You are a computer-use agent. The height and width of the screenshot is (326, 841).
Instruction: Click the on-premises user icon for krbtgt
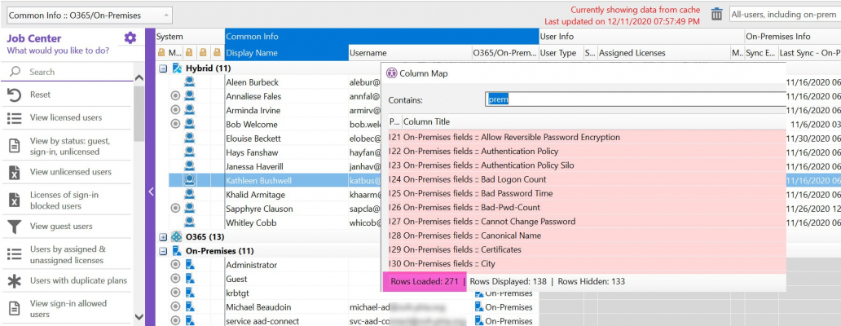[189, 293]
